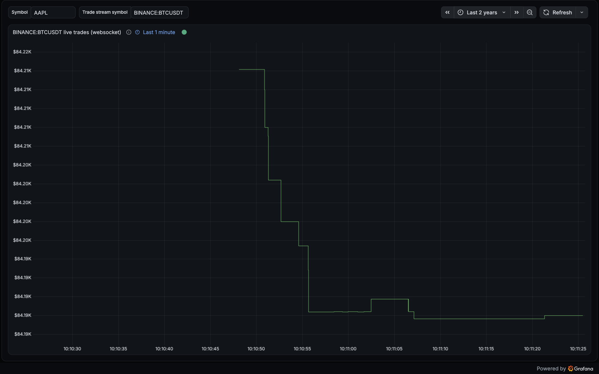Viewport: 599px width, 374px height.
Task: Open BINANCE:BTCUSDT live trades panel title menu
Action: (x=67, y=32)
